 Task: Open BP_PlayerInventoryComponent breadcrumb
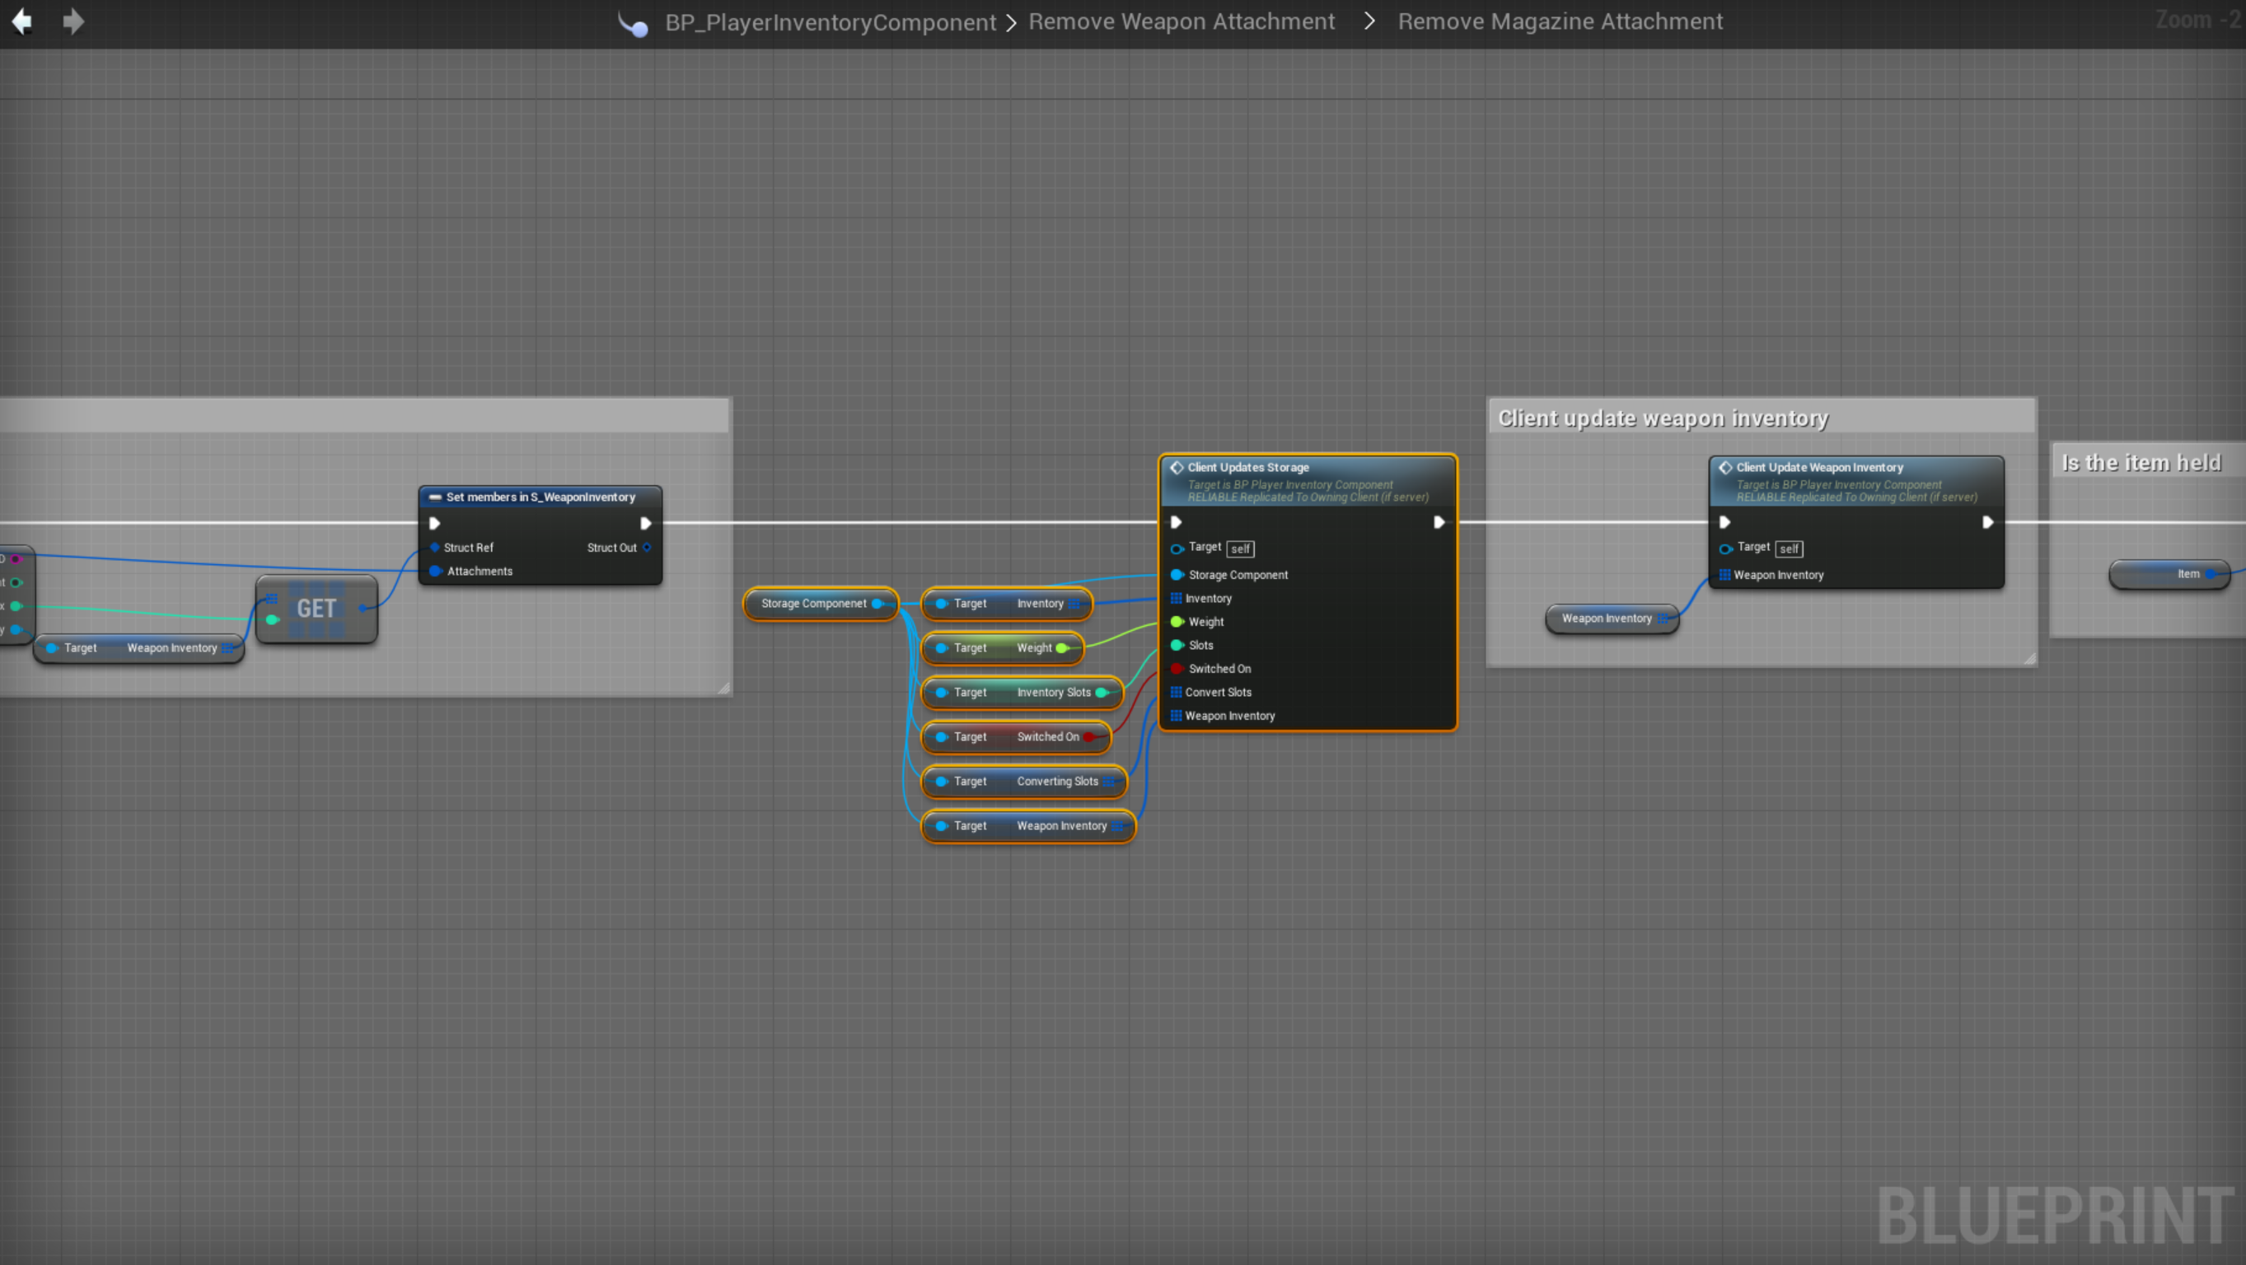[829, 21]
